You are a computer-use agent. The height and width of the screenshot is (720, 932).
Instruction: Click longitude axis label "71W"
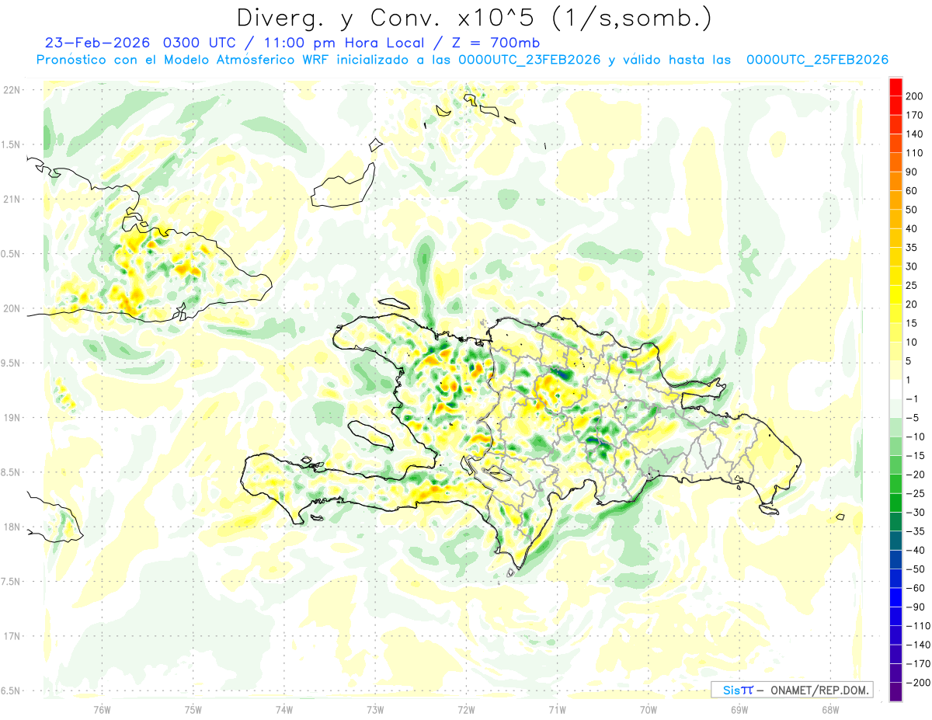tap(557, 709)
